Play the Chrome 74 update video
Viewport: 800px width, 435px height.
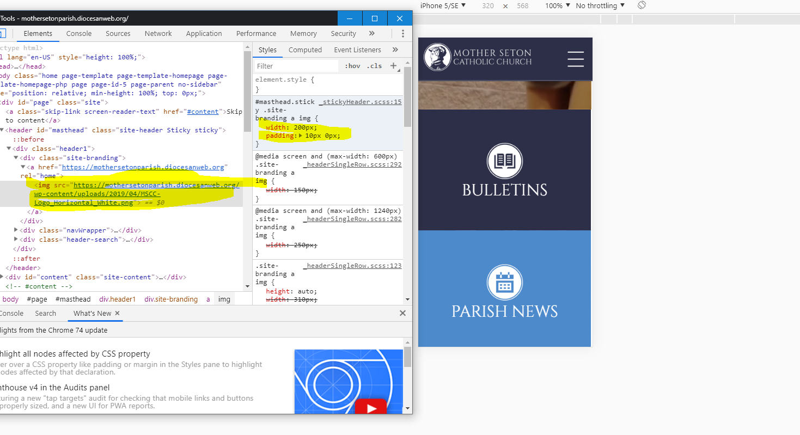coord(370,407)
